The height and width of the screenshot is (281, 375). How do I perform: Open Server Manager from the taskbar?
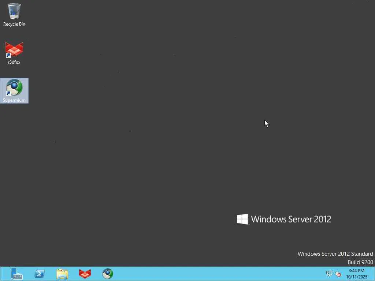tap(17, 274)
